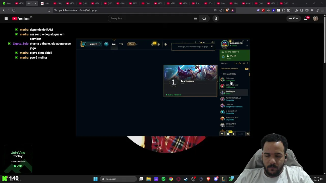Click the add friend icon in Social
This screenshot has width=326, height=183.
click(x=235, y=63)
